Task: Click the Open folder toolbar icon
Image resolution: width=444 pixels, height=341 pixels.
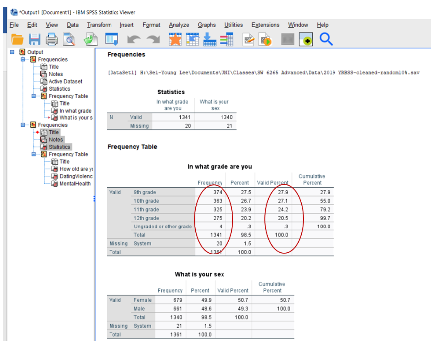Action: click(17, 39)
